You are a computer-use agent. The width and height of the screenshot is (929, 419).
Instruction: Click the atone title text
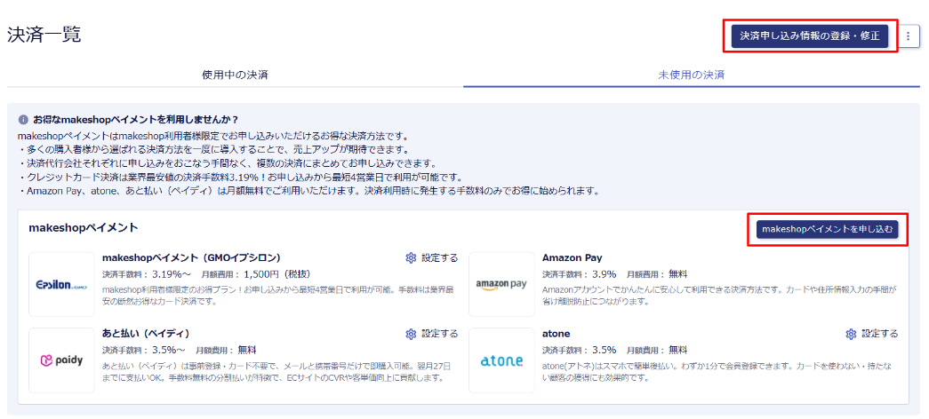tap(556, 334)
